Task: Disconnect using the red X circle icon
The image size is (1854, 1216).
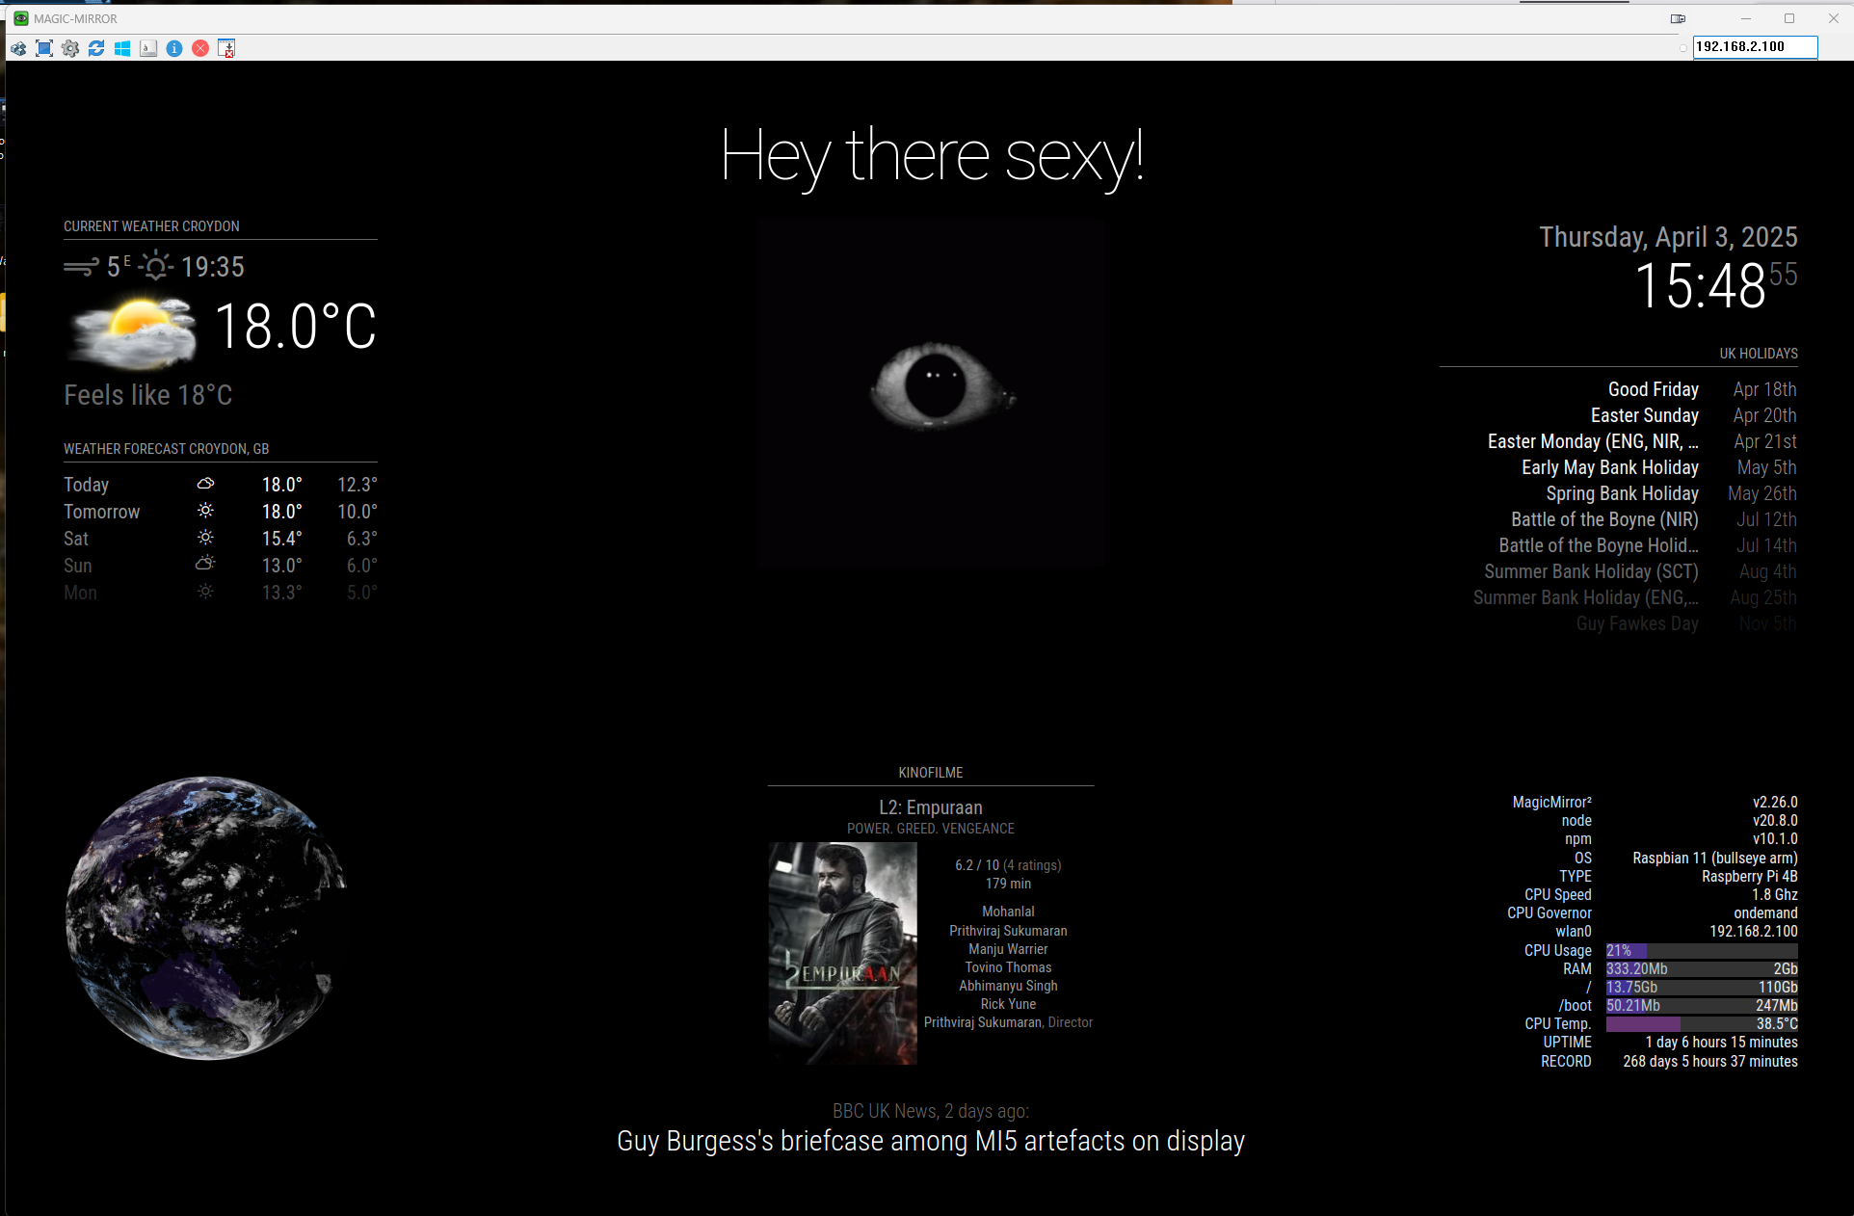Action: pos(200,48)
